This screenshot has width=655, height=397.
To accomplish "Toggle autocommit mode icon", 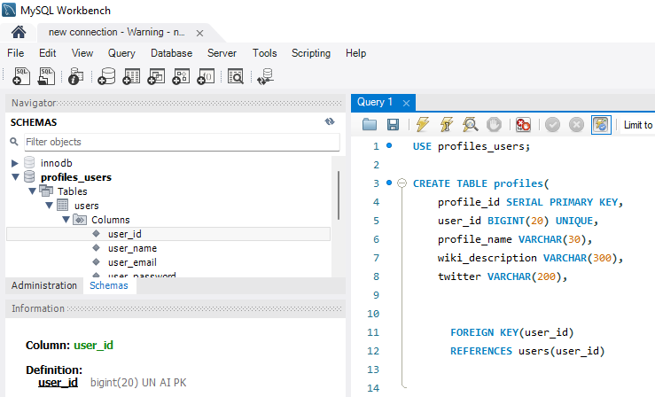I will tap(601, 124).
